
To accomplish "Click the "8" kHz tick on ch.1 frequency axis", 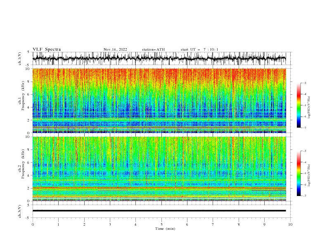I will click(28, 82).
